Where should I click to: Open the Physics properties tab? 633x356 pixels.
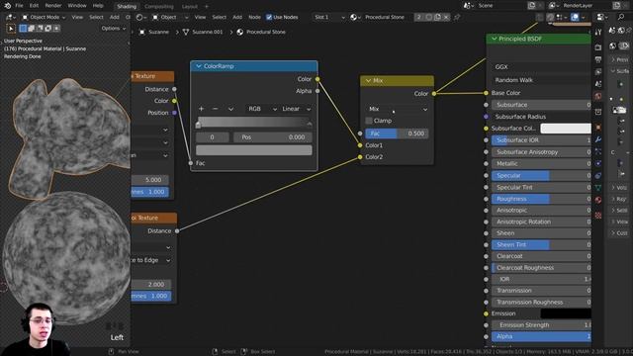[x=598, y=163]
